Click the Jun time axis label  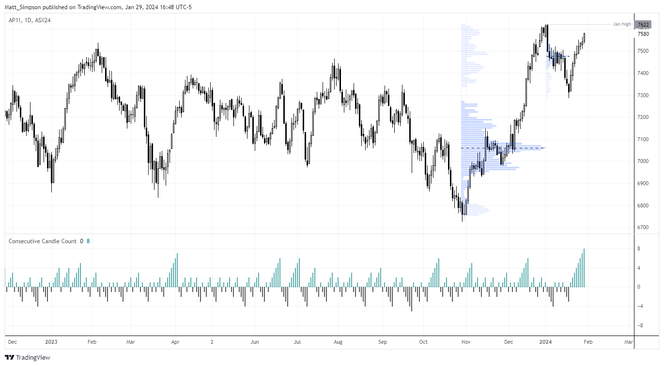[x=255, y=342]
